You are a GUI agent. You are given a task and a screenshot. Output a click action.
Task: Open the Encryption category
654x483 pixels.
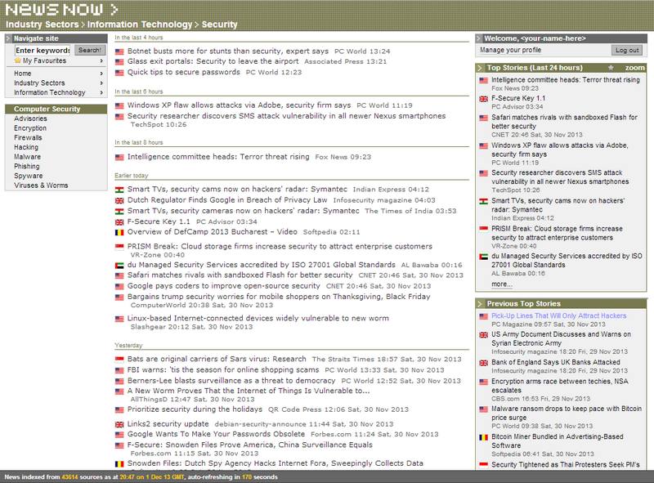click(x=30, y=128)
